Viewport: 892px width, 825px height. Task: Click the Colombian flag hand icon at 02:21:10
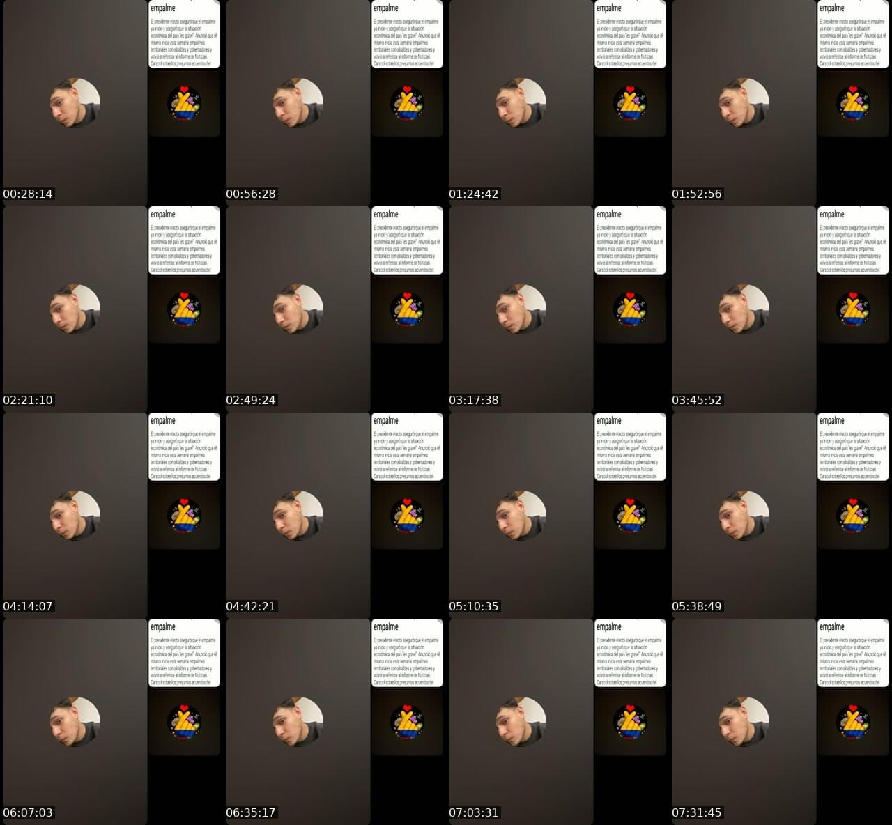[x=184, y=309]
